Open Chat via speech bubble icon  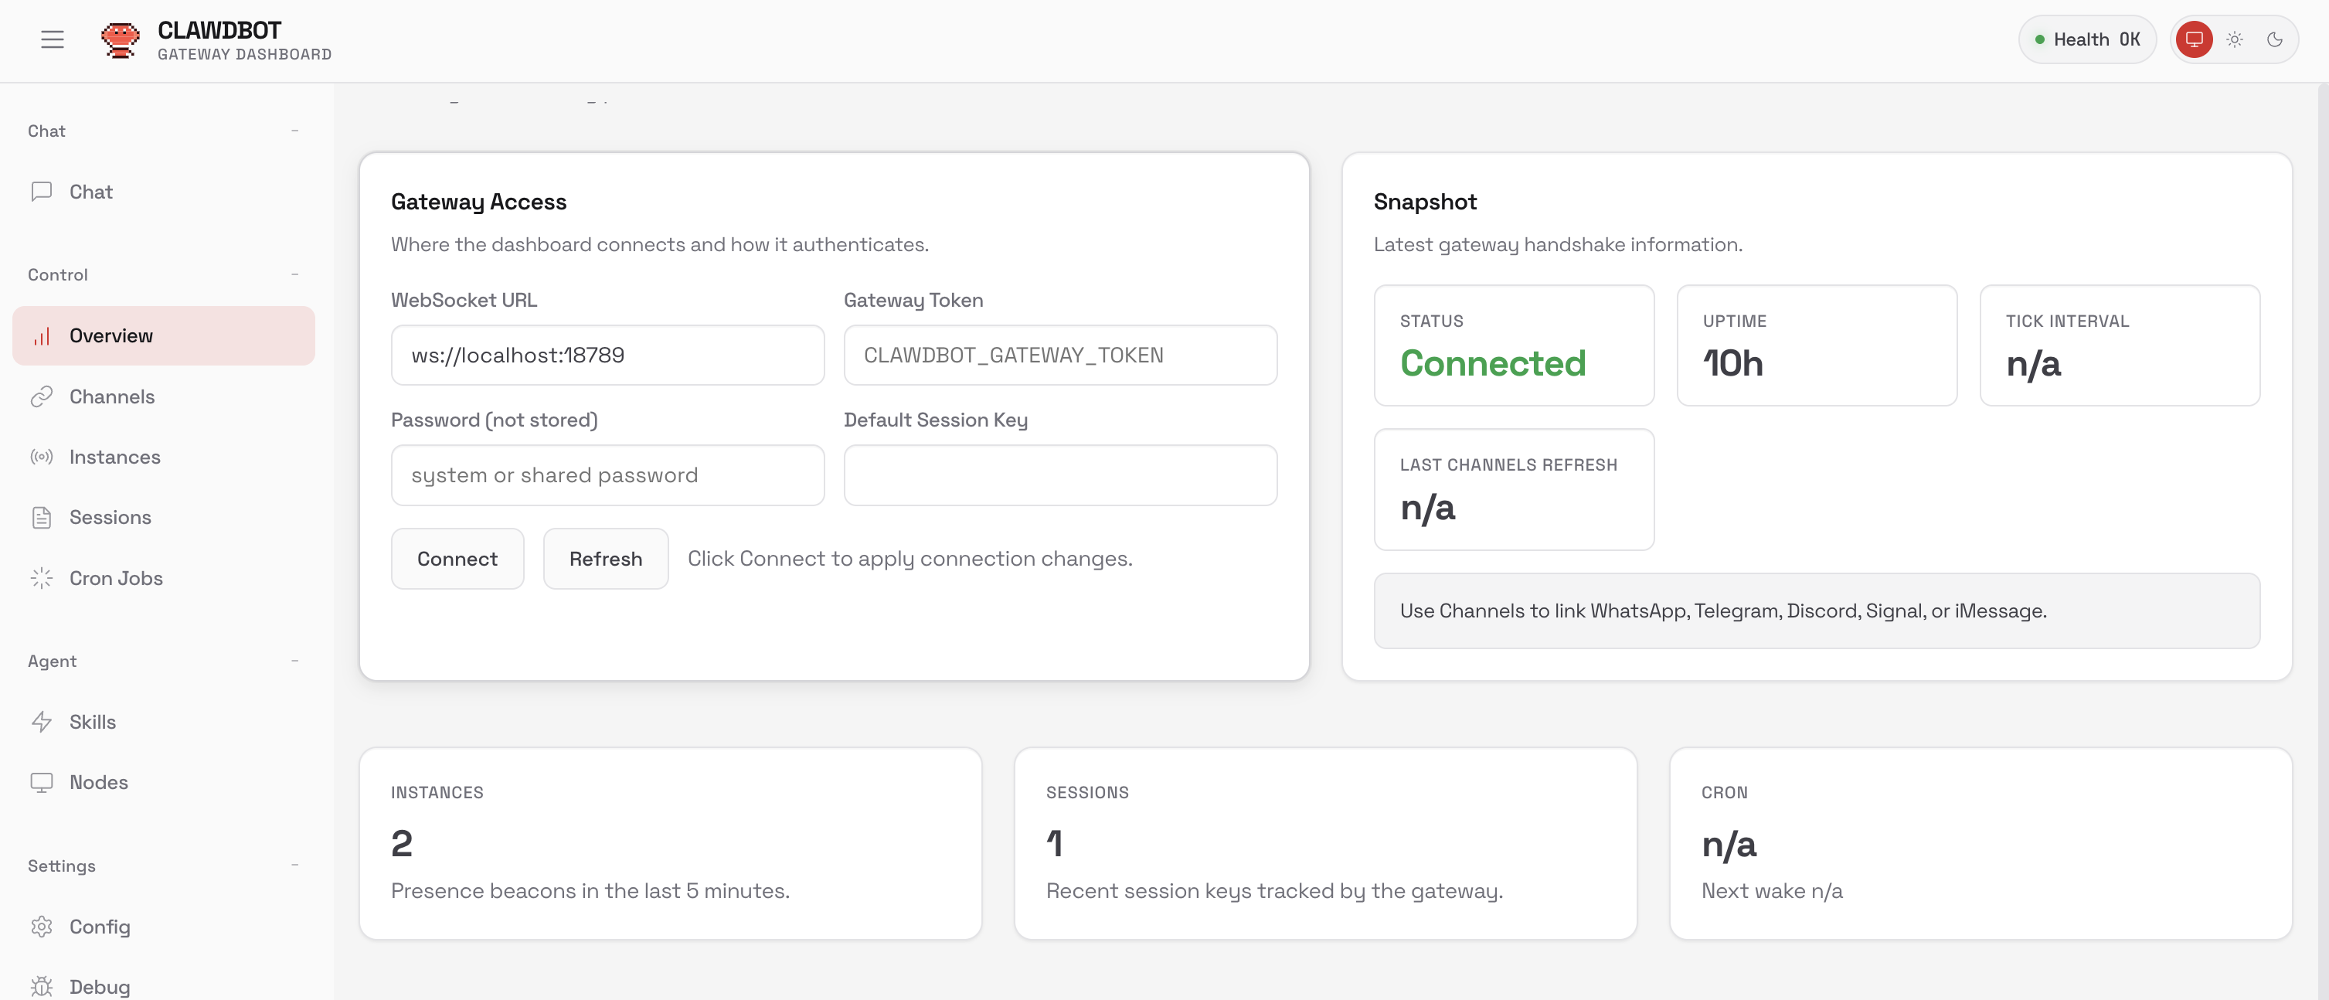(42, 192)
